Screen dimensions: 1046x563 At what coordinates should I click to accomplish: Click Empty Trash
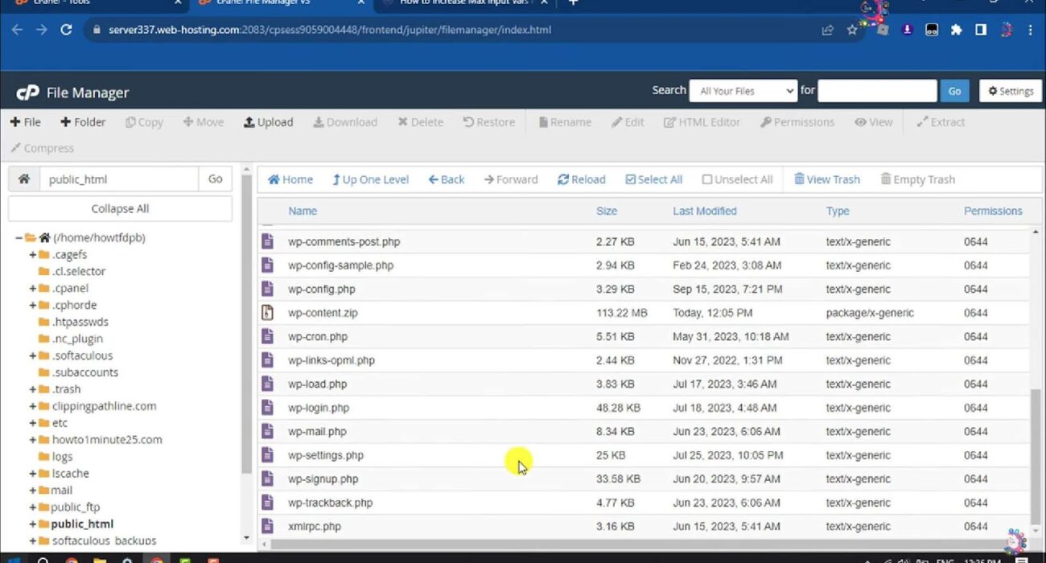[918, 179]
